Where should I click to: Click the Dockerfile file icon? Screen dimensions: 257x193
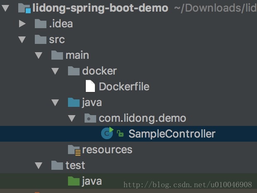pyautogui.click(x=90, y=87)
